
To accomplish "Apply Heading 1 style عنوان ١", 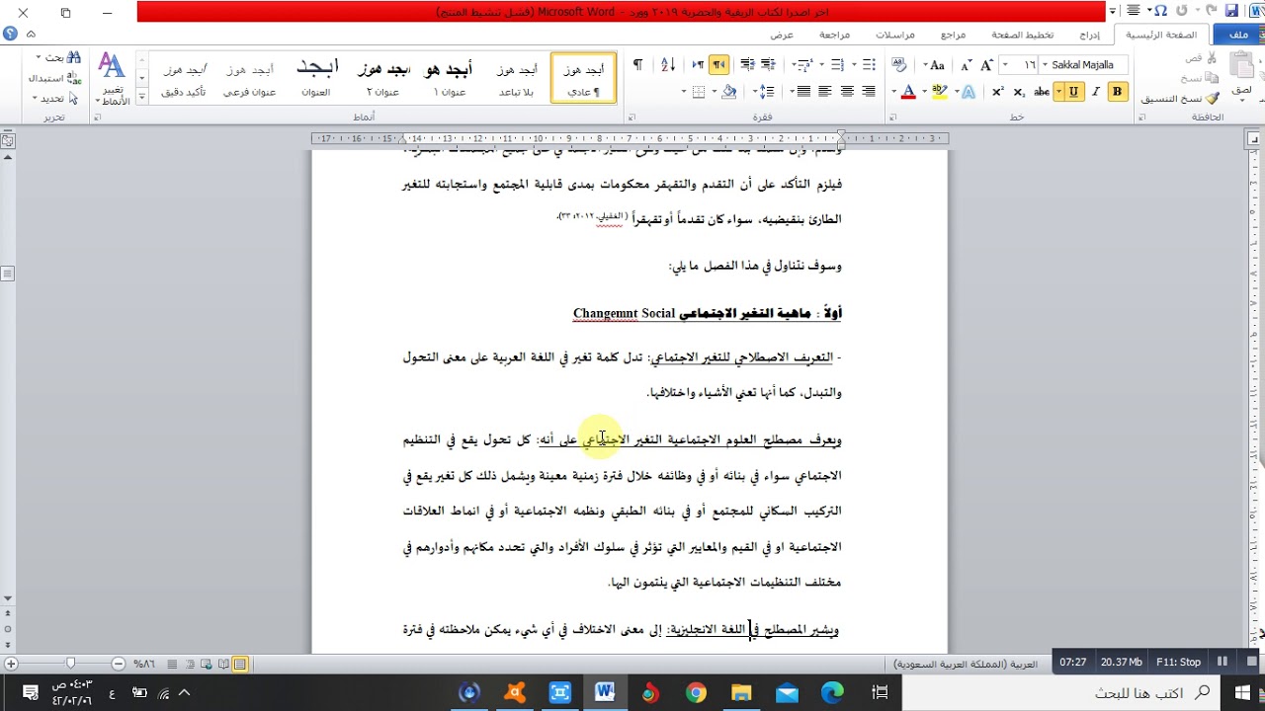I will (x=449, y=78).
